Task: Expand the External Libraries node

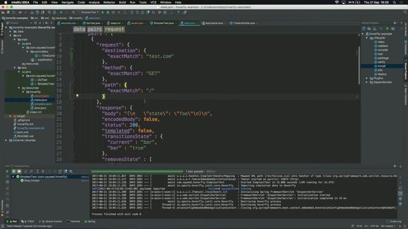Action: (6, 140)
